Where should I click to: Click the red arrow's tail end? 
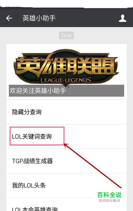(x=120, y=187)
